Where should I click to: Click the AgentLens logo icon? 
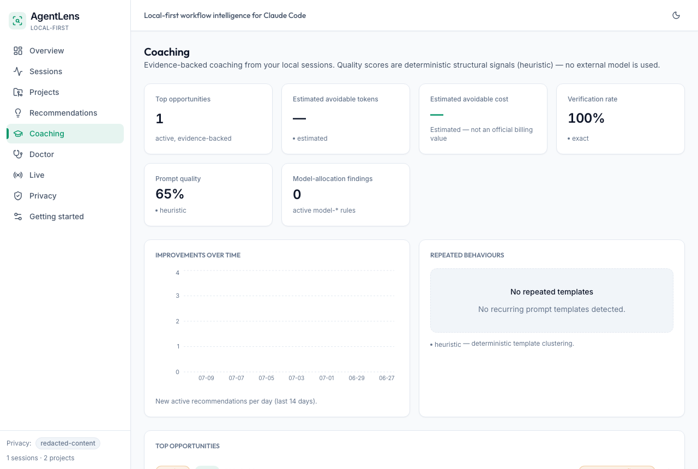click(x=17, y=21)
